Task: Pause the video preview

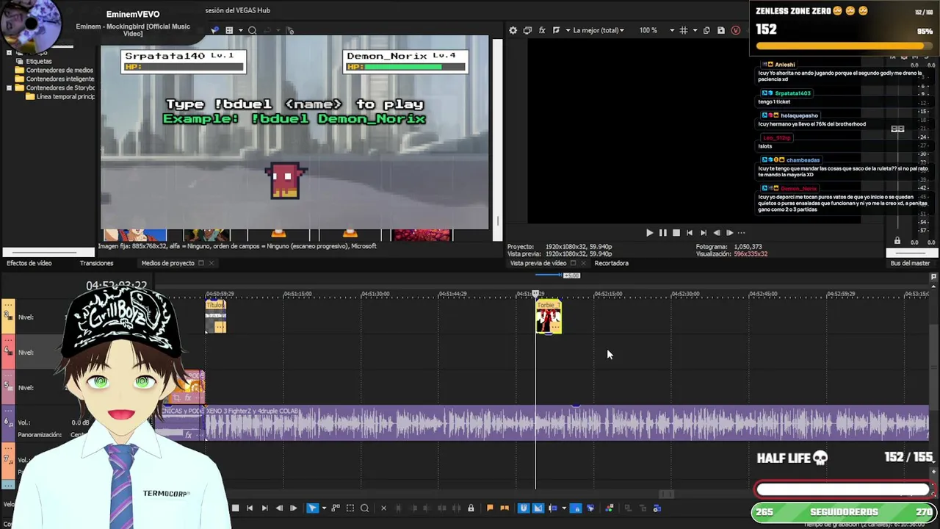Action: 662,232
